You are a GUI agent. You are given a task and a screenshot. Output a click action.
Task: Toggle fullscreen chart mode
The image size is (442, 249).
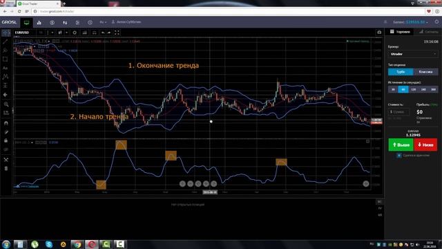117,33
